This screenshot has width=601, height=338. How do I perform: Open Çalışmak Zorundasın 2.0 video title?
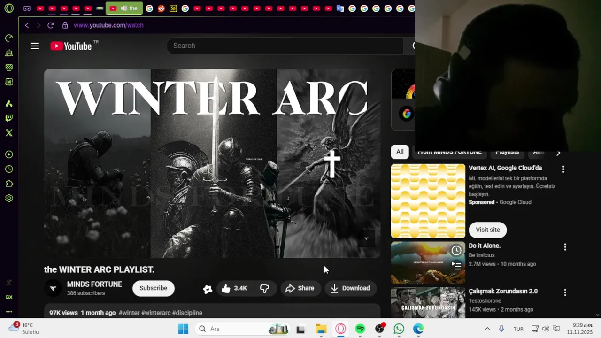coord(503,291)
